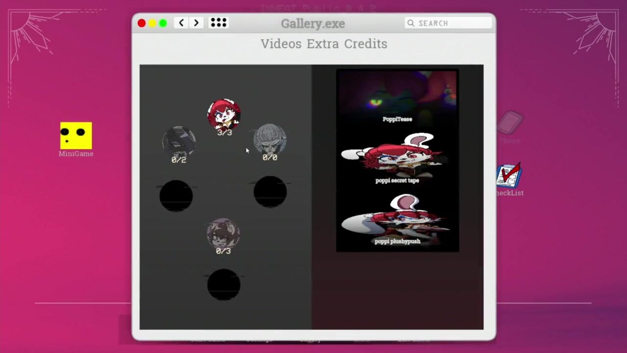Select the red-haired character marked 3/3
This screenshot has width=627, height=353.
click(x=224, y=114)
